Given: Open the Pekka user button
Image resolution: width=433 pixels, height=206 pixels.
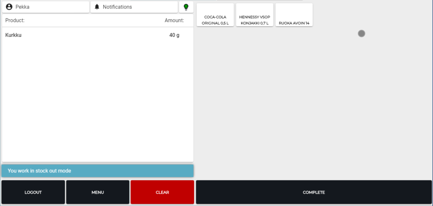Looking at the screenshot, I should (x=46, y=7).
